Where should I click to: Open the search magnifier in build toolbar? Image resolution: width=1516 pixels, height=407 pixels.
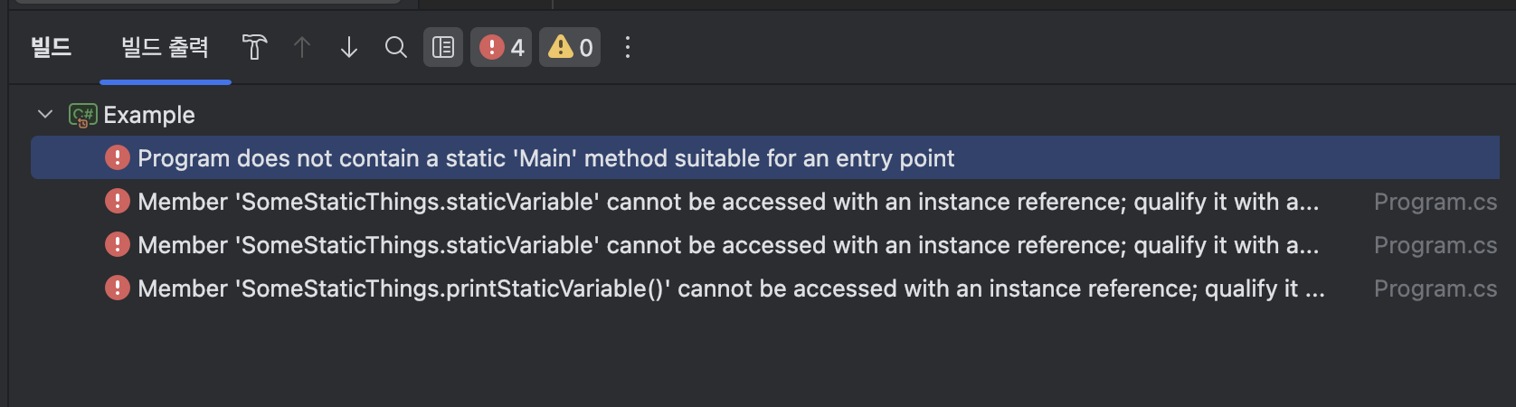[x=396, y=47]
